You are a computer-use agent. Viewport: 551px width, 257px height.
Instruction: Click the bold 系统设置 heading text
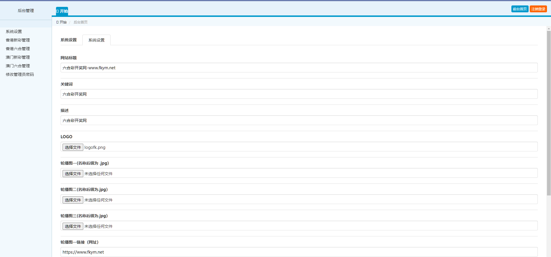pyautogui.click(x=69, y=40)
